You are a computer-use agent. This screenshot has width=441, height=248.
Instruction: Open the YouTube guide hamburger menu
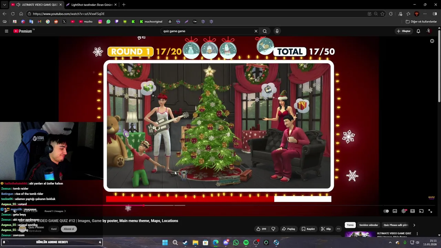pyautogui.click(x=6, y=31)
